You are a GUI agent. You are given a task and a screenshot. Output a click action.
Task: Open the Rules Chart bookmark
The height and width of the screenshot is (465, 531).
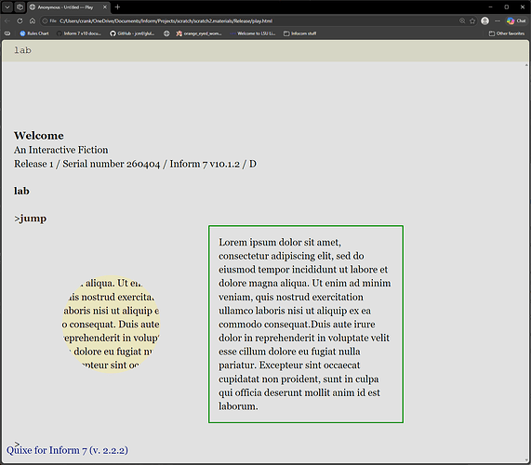[34, 33]
